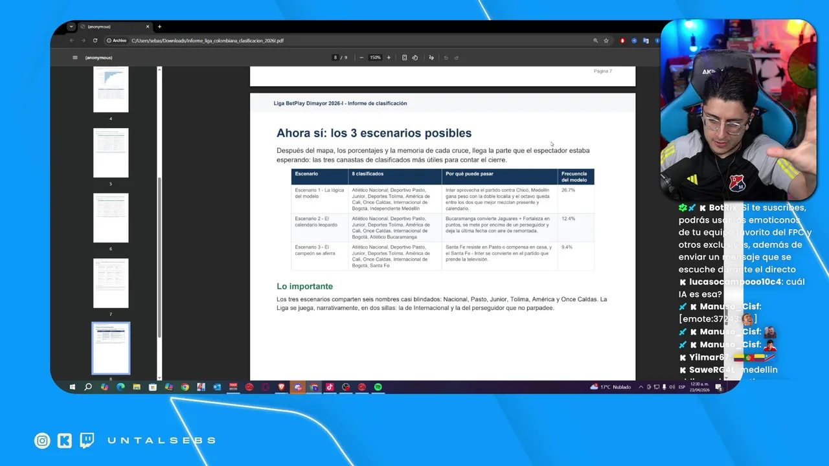Zoom in the PDF with plus button

389,58
